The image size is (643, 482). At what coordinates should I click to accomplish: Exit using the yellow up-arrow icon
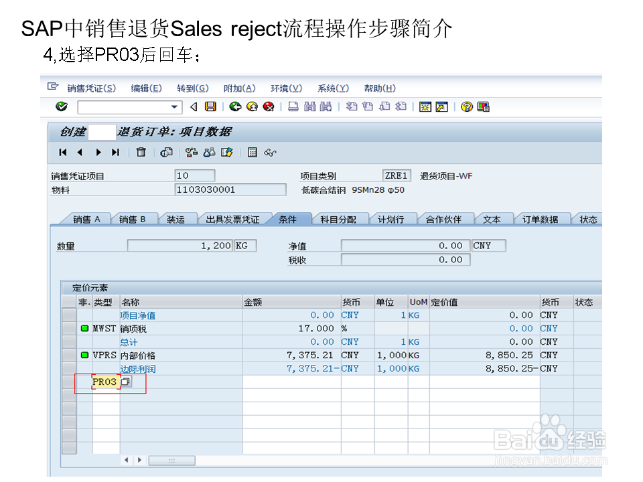coord(252,107)
